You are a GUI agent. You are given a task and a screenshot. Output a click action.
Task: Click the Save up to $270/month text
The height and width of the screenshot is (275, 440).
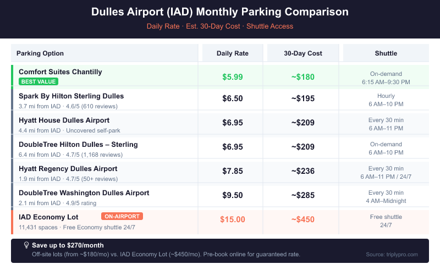(68, 245)
